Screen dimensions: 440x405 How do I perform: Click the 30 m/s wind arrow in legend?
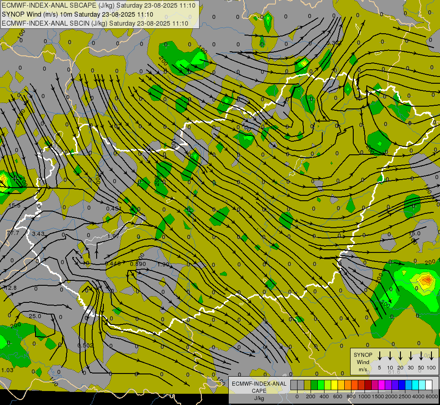(x=411, y=356)
